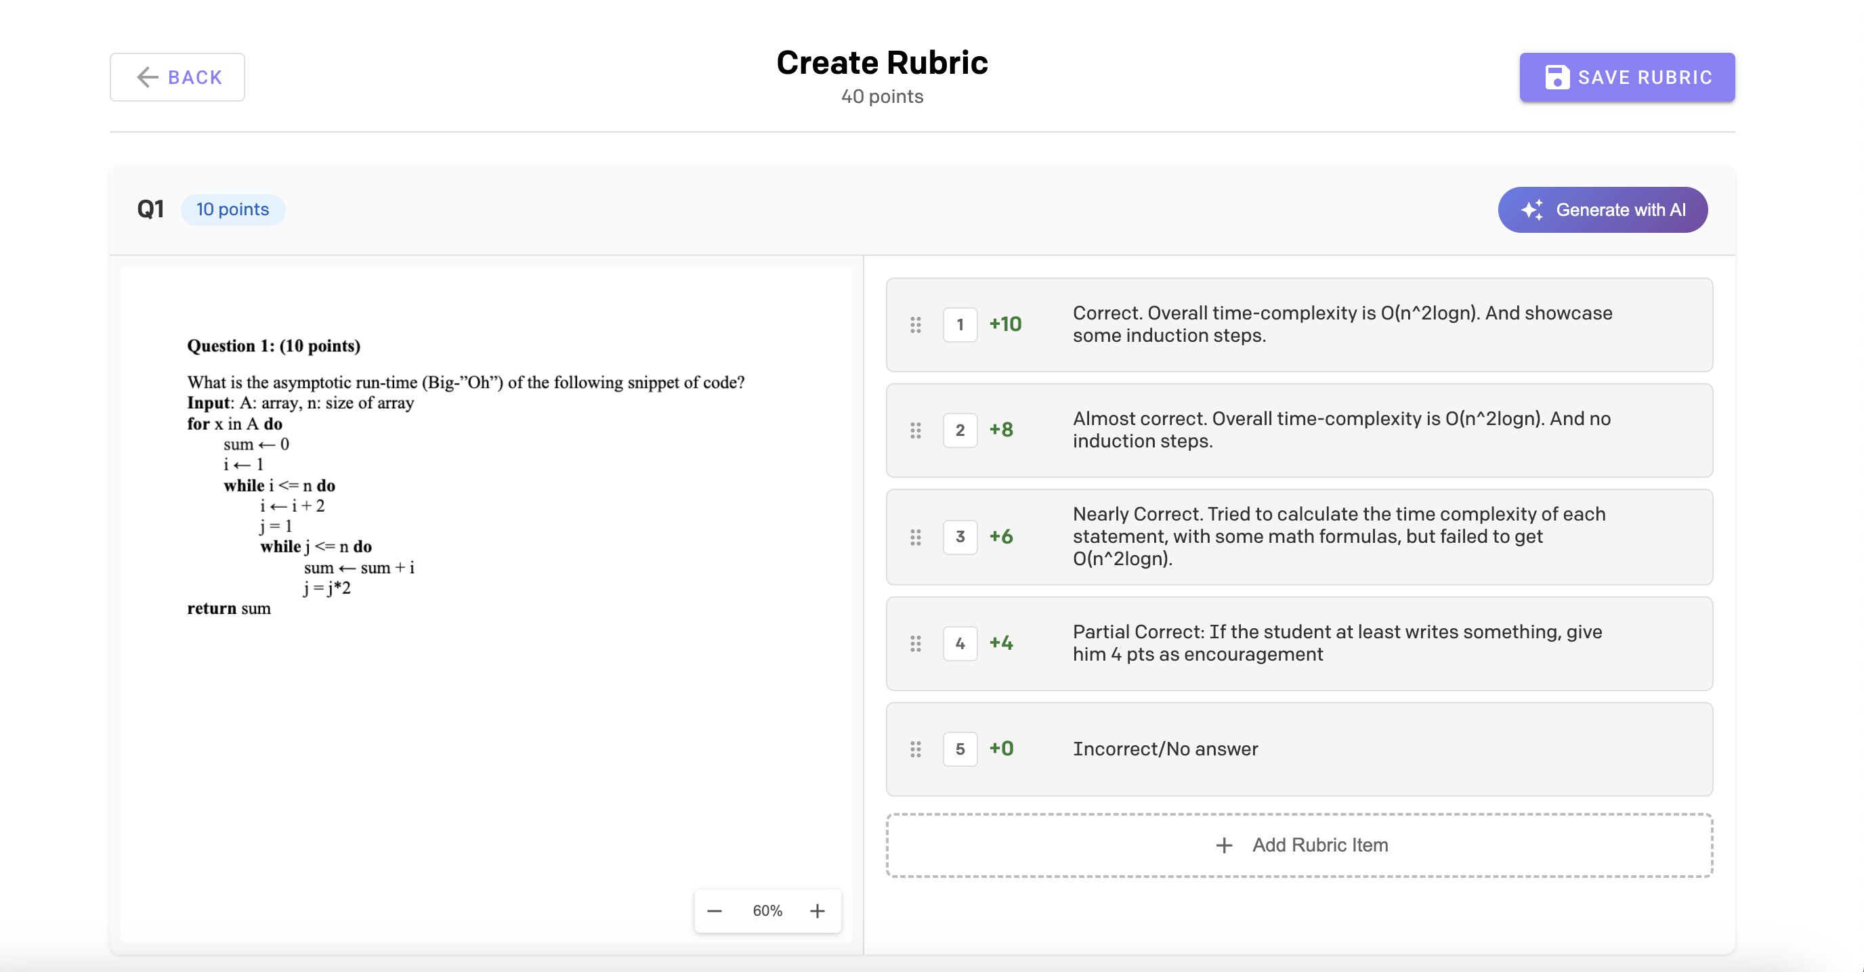Click the drag handle beside the +6 item
Screen dimensions: 1864x972
[x=916, y=537]
